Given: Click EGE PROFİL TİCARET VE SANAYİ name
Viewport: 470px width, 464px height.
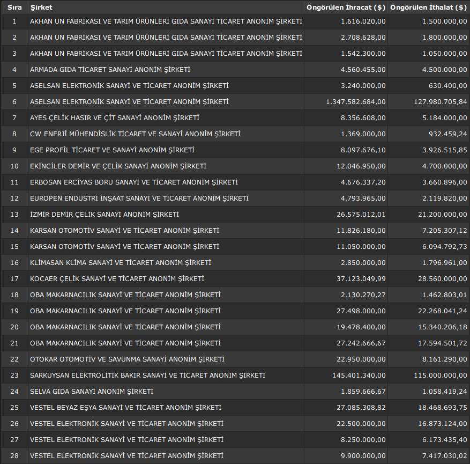Looking at the screenshot, I should pyautogui.click(x=112, y=150).
